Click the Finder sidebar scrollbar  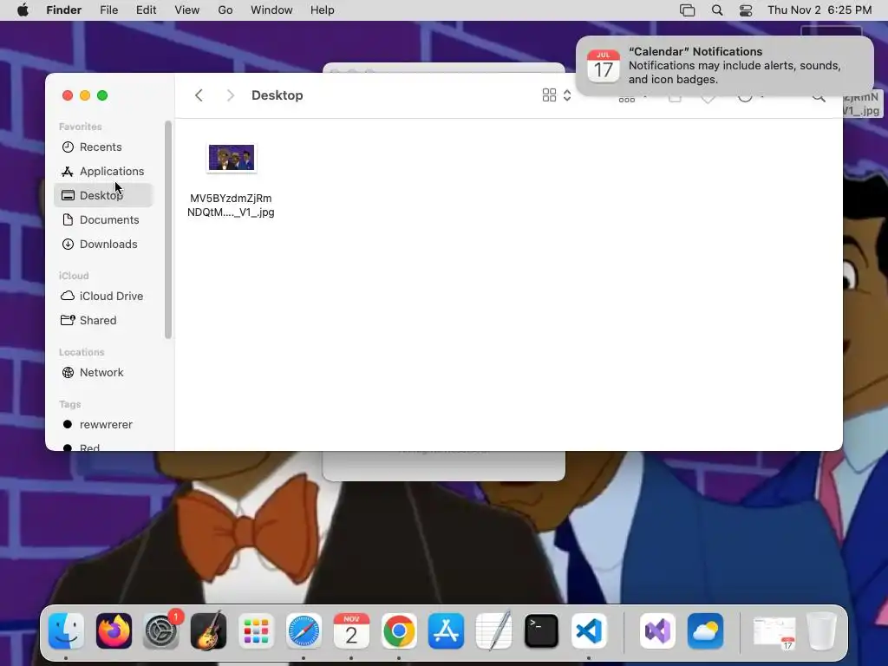pyautogui.click(x=167, y=229)
